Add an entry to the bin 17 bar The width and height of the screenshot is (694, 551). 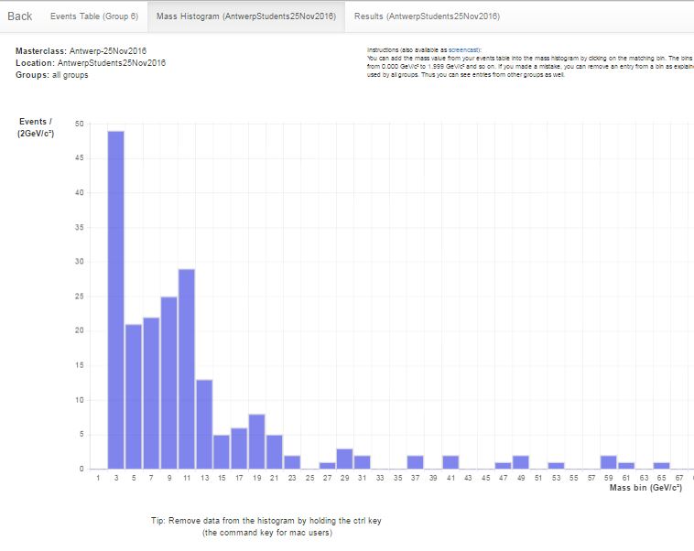click(x=239, y=448)
